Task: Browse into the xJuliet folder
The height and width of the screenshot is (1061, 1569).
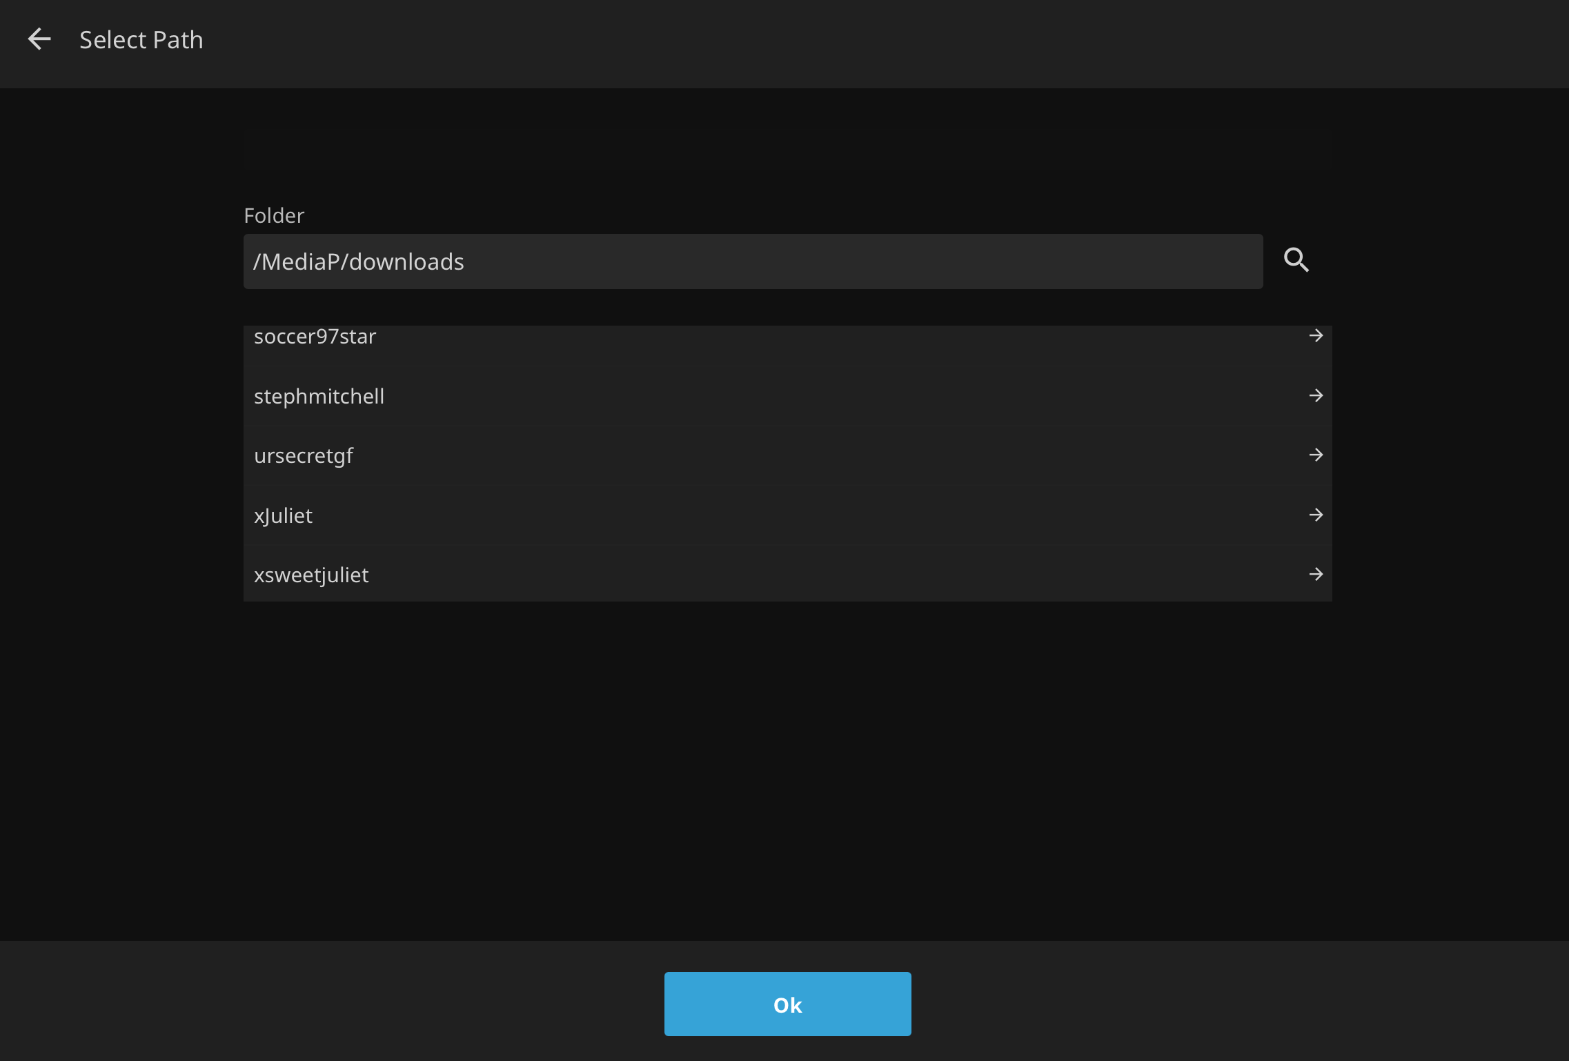Action: (x=283, y=515)
